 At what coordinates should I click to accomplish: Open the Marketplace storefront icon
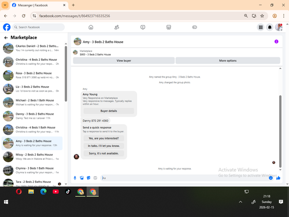pyautogui.click(x=169, y=27)
